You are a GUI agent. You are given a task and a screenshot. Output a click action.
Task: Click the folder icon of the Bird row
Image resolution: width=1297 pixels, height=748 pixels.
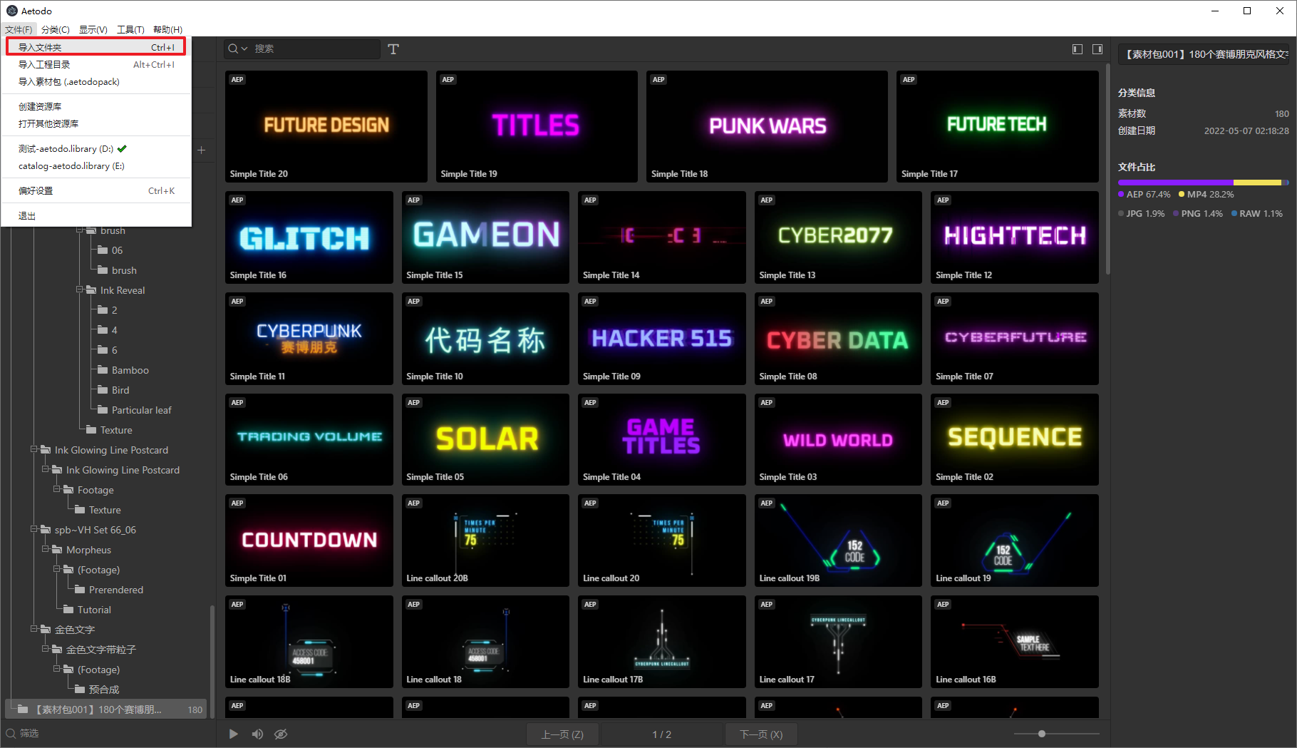[103, 390]
